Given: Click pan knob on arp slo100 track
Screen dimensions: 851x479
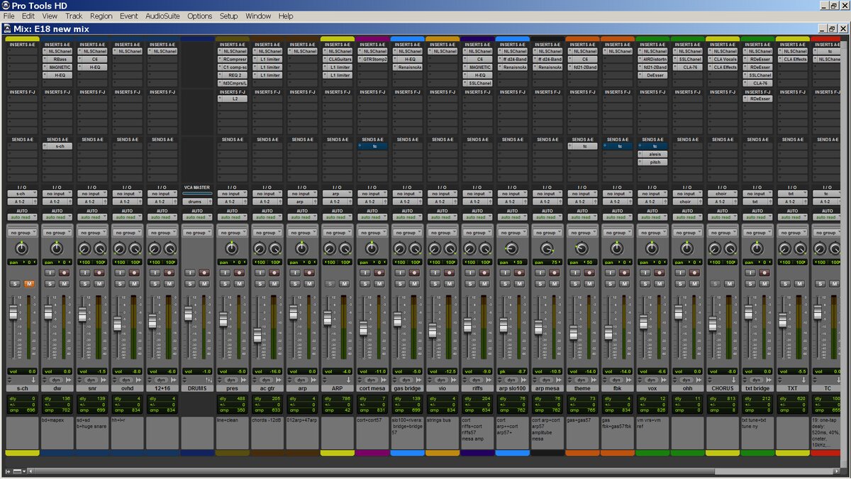Looking at the screenshot, I should (x=511, y=248).
